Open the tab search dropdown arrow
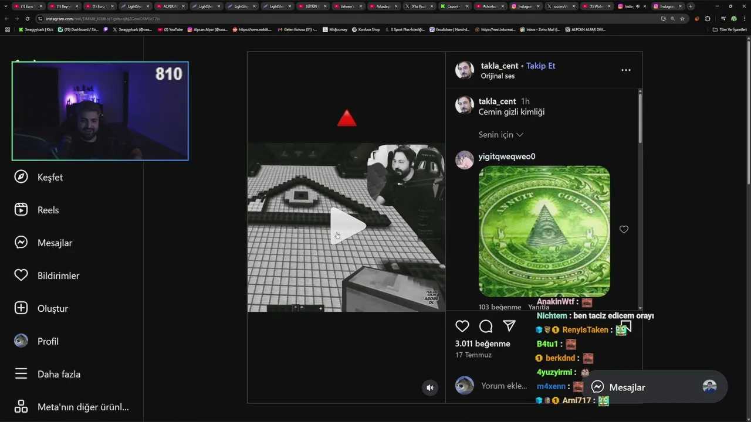The height and width of the screenshot is (422, 751). (6, 6)
